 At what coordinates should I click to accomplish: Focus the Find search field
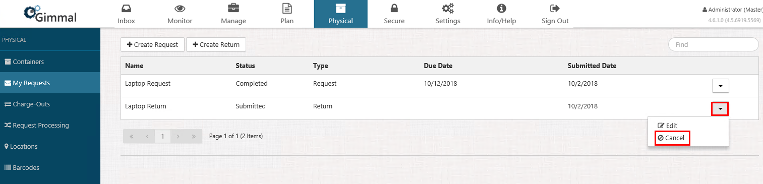tap(713, 44)
